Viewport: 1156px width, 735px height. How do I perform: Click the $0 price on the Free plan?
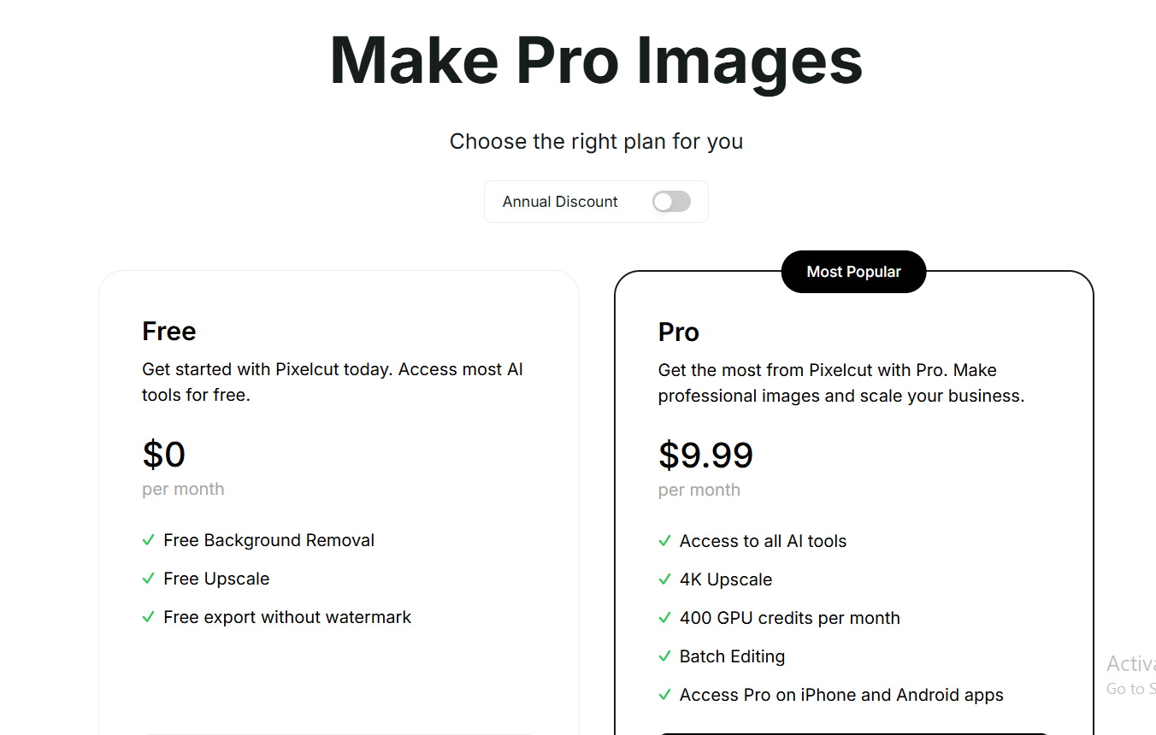[x=164, y=454]
